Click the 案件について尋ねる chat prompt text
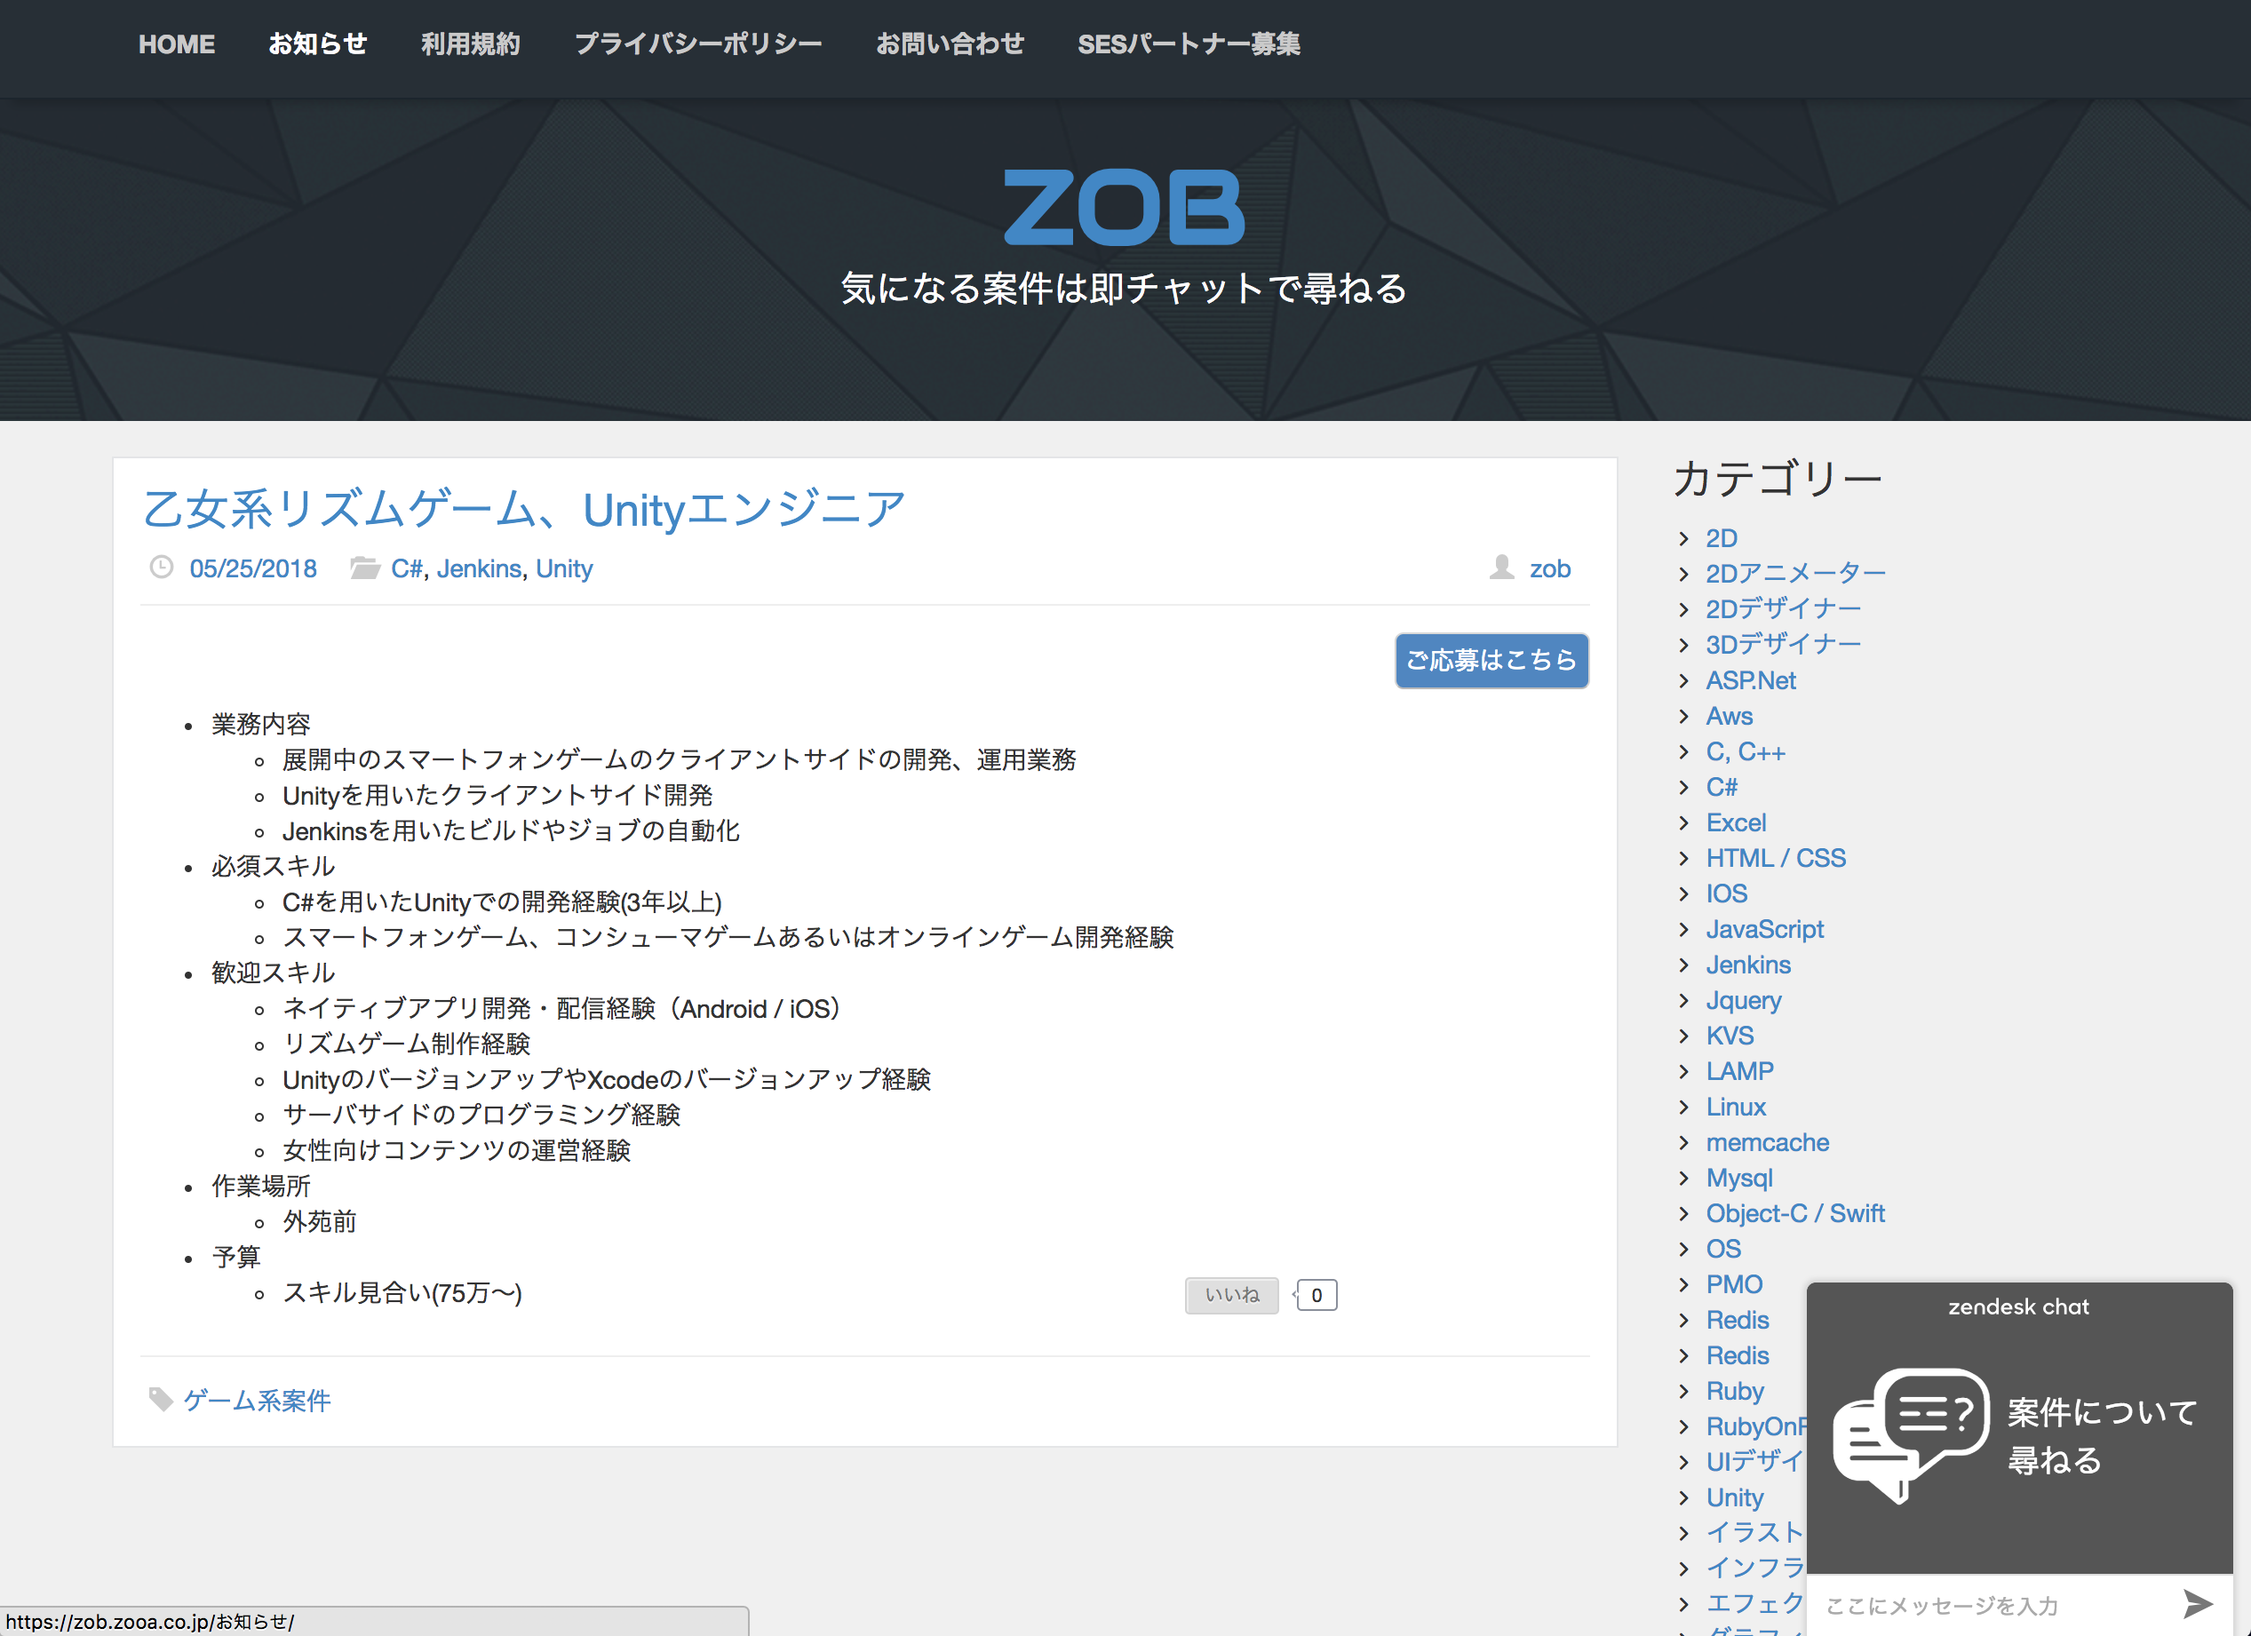 [2102, 1435]
